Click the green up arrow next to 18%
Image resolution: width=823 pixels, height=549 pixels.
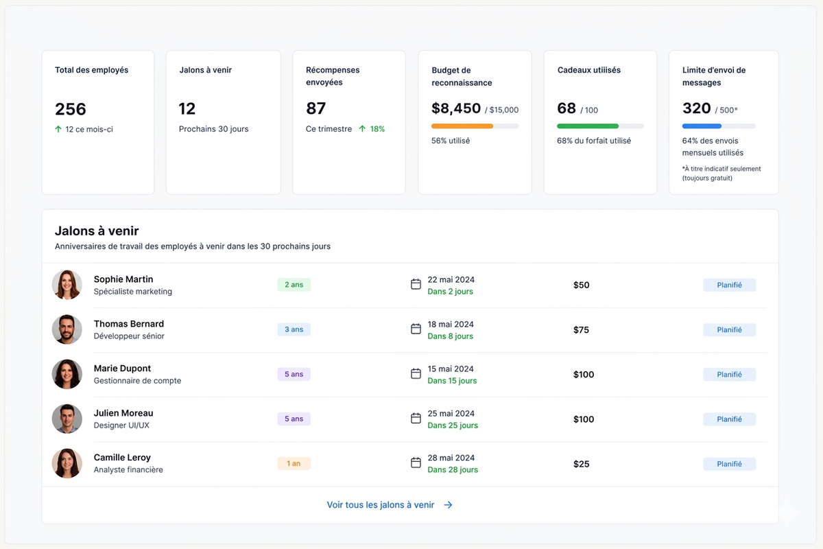point(362,128)
